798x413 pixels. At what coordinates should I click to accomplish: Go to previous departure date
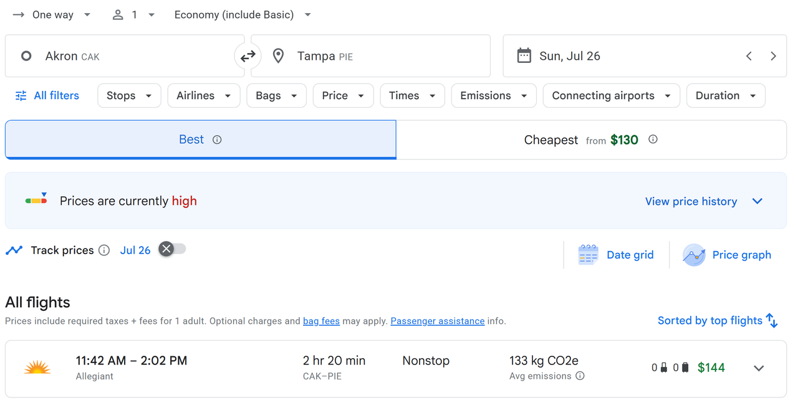pos(749,56)
